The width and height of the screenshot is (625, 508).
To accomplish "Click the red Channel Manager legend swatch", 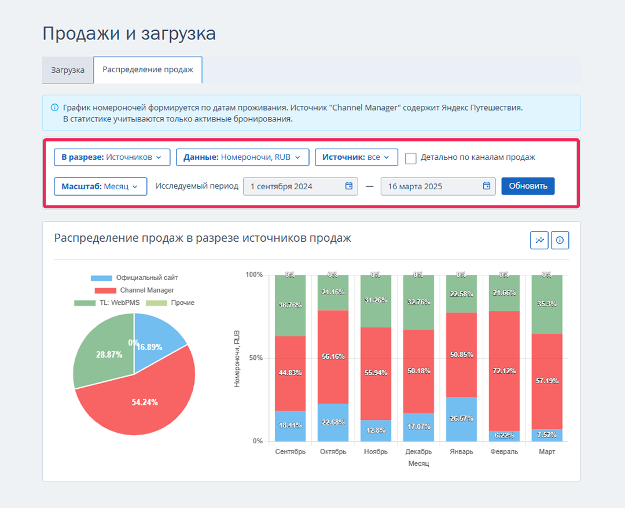I will pyautogui.click(x=105, y=290).
